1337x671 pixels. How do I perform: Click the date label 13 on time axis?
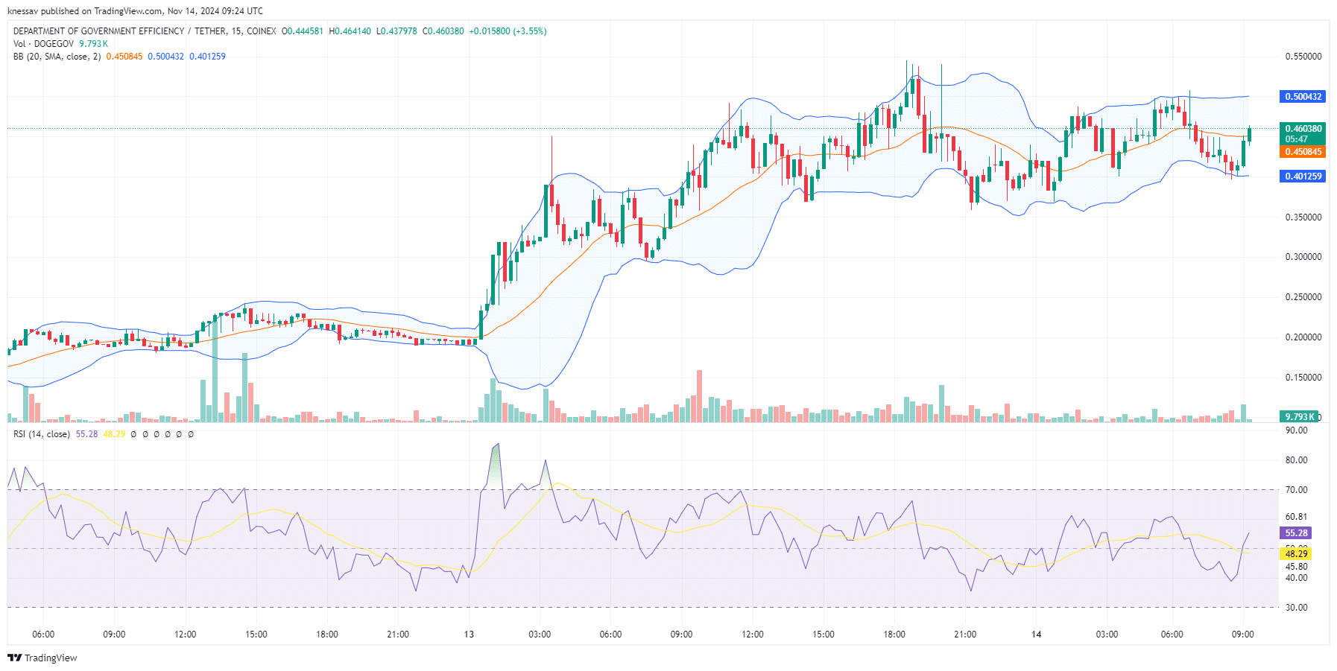point(469,635)
